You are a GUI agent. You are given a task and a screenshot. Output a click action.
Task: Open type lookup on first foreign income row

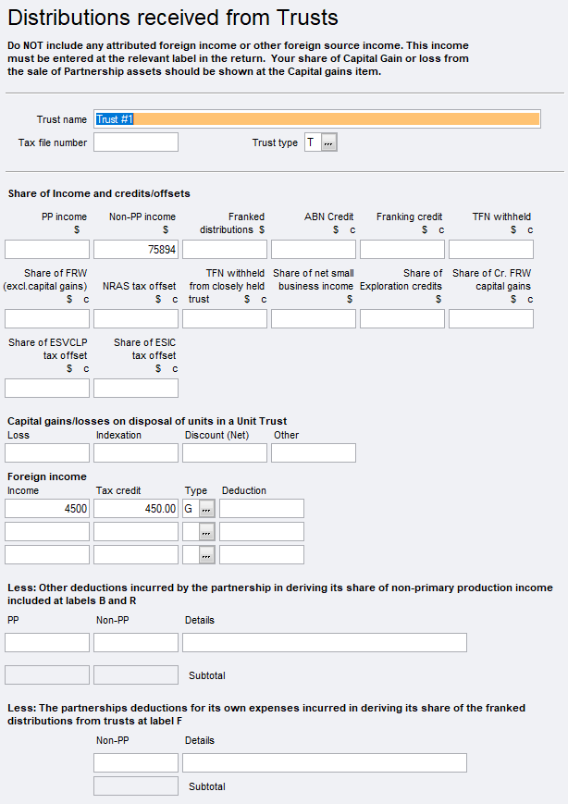point(206,509)
